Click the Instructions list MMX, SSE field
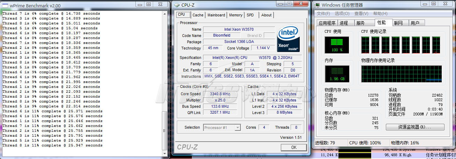456x159 pixels. click(252, 76)
